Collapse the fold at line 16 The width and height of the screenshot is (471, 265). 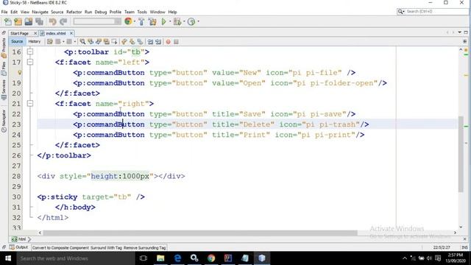tap(30, 52)
